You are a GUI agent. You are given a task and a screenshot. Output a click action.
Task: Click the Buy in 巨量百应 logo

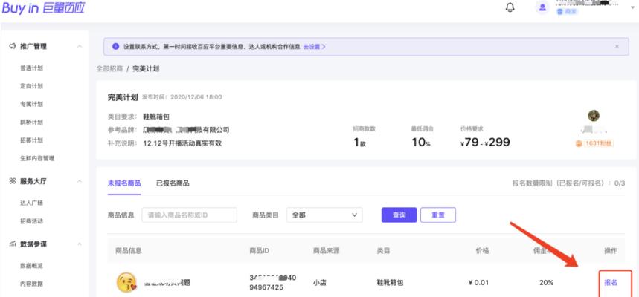(44, 7)
